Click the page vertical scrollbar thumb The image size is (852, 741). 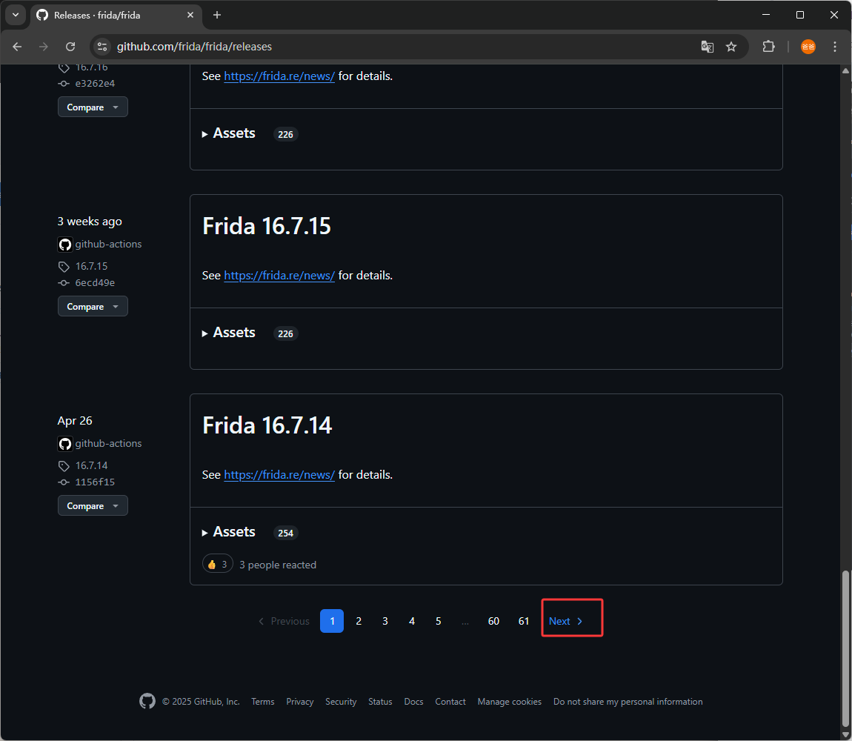[x=845, y=648]
